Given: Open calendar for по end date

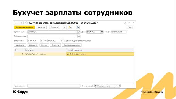Looking at the screenshot, I should tap(62, 41).
